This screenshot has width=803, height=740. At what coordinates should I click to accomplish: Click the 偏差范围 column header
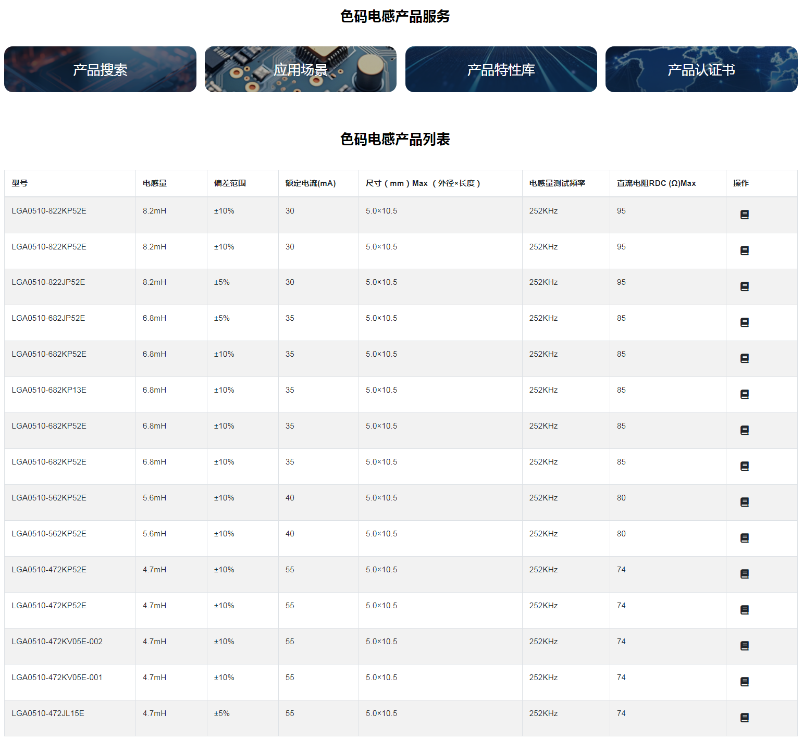(x=230, y=183)
